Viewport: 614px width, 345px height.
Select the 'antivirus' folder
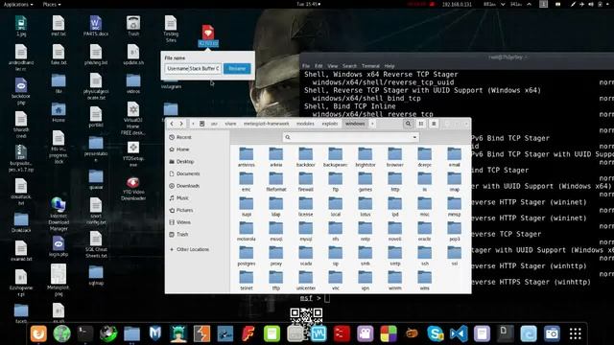pos(247,157)
